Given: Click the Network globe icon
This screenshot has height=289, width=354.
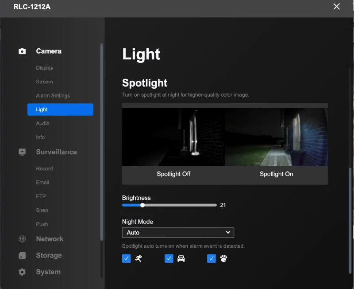Looking at the screenshot, I should click(x=22, y=239).
